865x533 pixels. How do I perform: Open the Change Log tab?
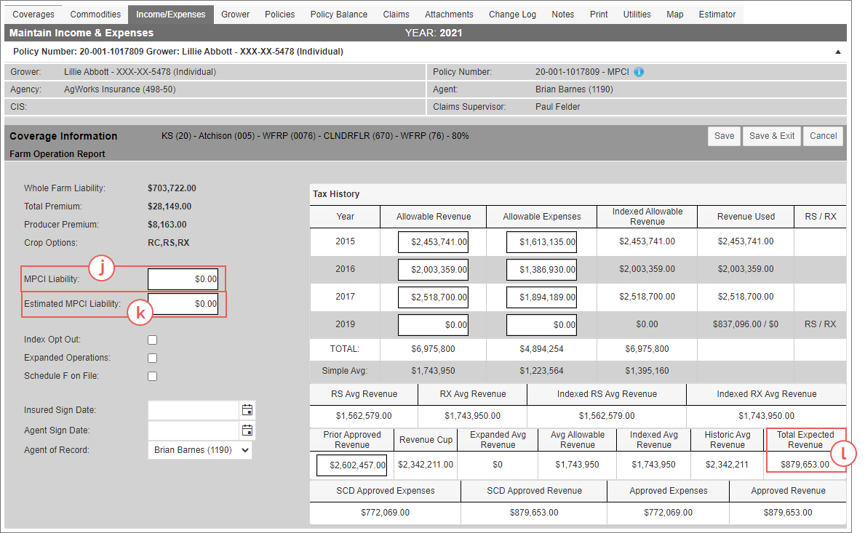[x=512, y=15]
